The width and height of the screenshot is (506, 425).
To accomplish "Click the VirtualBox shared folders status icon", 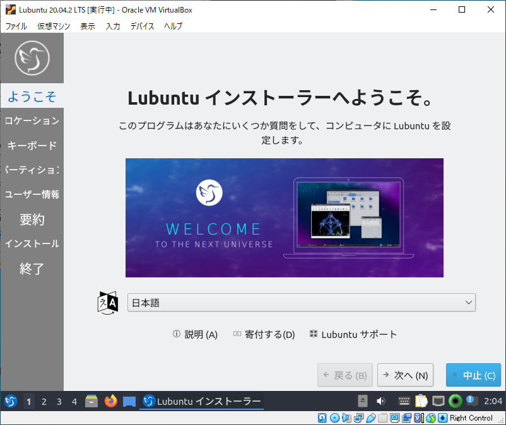I will pyautogui.click(x=383, y=418).
